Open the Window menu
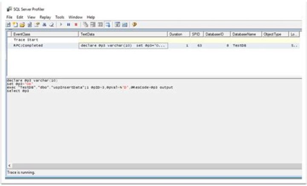 click(x=75, y=17)
